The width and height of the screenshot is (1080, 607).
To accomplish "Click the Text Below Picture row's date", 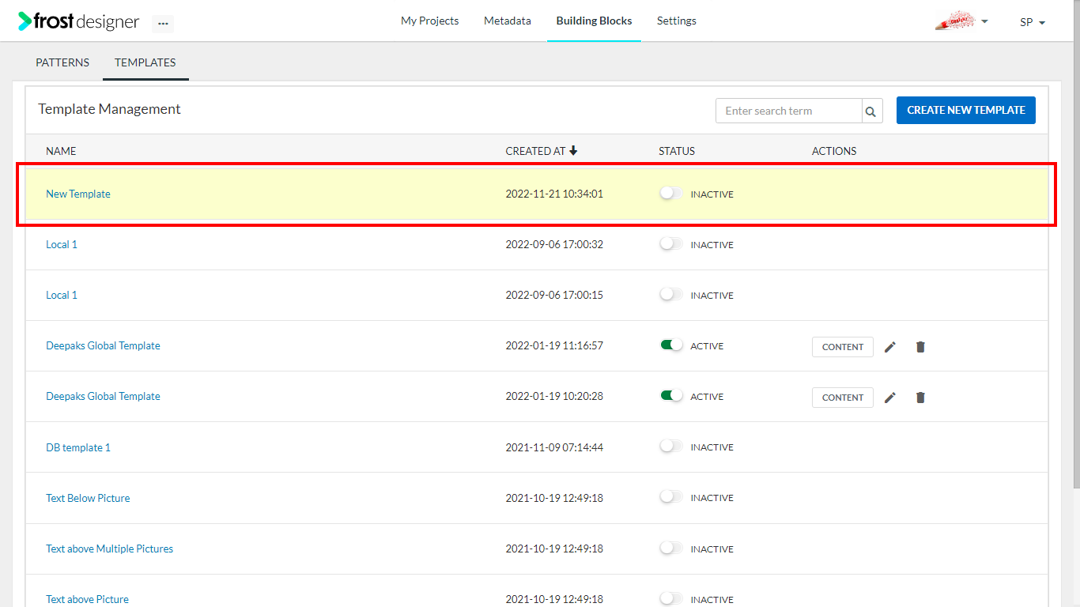I will pos(554,498).
